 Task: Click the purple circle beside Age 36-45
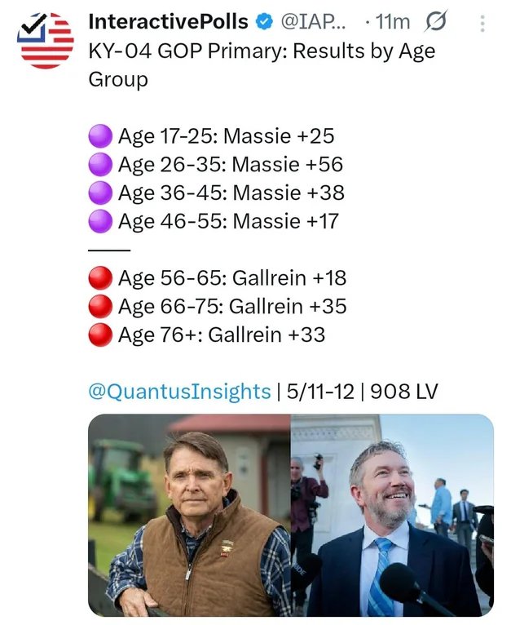pos(100,193)
